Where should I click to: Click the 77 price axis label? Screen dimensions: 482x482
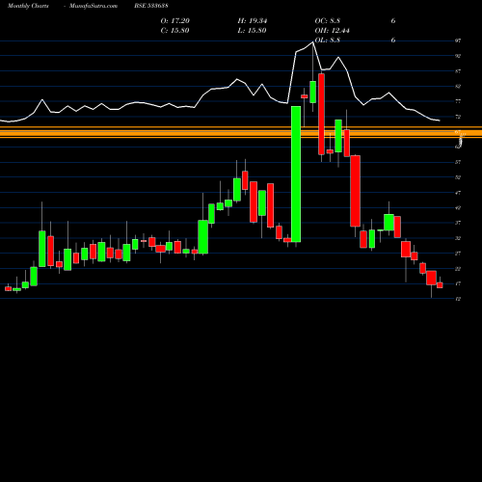(x=458, y=101)
